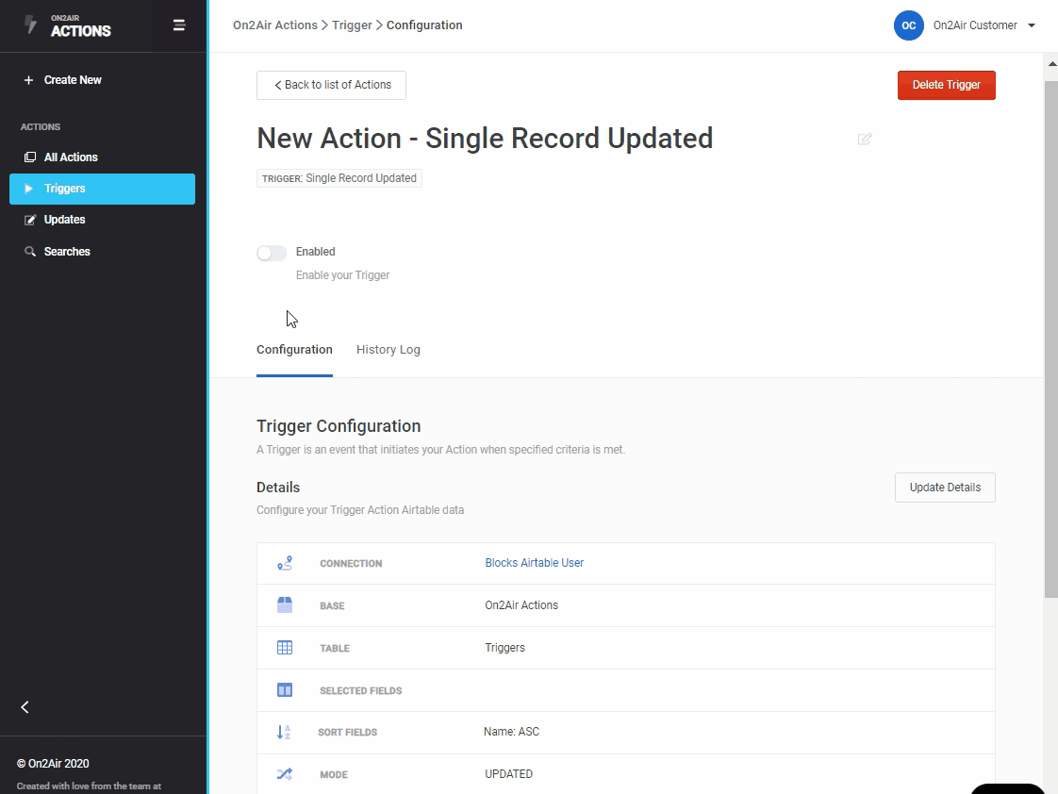
Task: Open All Actions in sidebar
Action: [70, 157]
